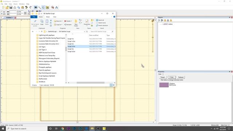Screen dimensions: 233x131
Task: Expand the address bar history dropdown
Action: click(x=84, y=32)
